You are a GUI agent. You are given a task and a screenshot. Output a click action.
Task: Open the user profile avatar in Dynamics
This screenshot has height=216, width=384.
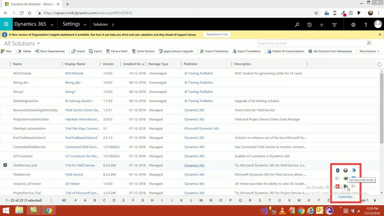click(378, 24)
